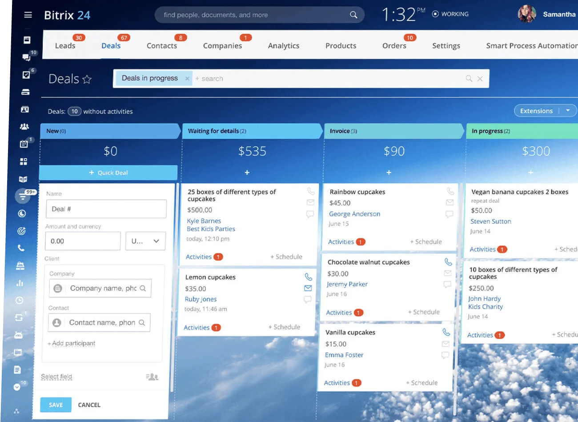This screenshot has height=422, width=578.
Task: Open Kyle Barnes contact link
Action: tap(204, 221)
